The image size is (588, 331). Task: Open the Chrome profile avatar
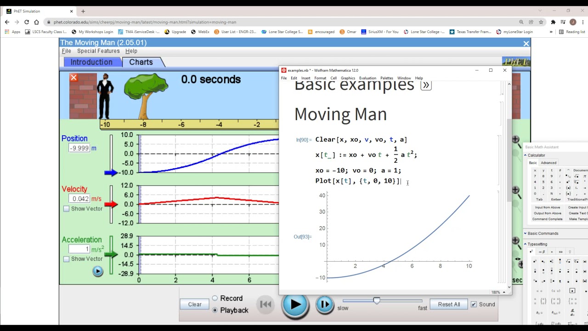[573, 22]
